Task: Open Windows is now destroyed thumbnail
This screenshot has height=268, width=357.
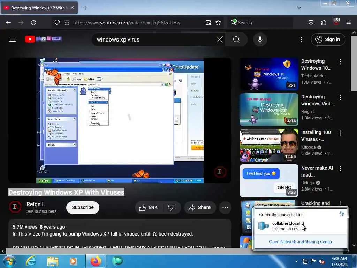Action: [x=269, y=145]
